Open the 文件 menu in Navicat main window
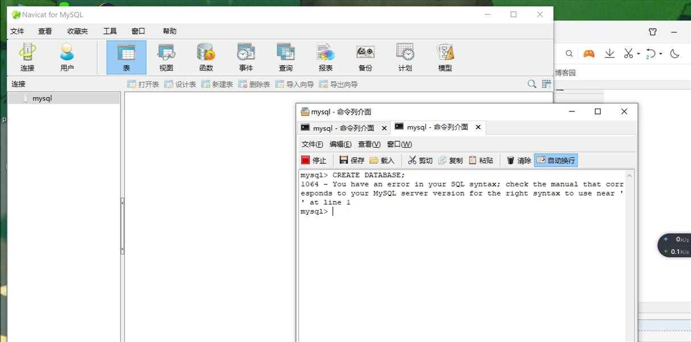The image size is (691, 342). pyautogui.click(x=17, y=31)
